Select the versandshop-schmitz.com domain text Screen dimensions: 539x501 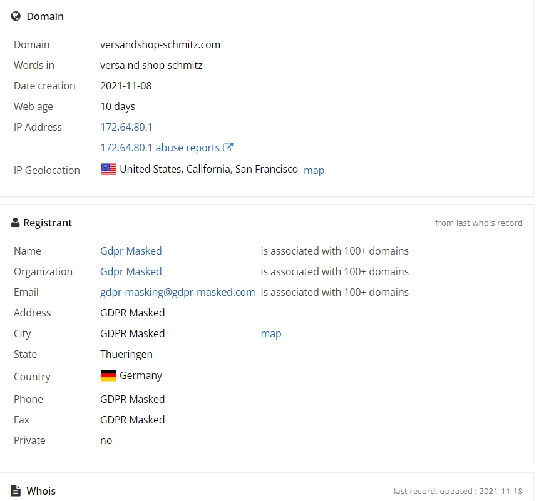click(160, 44)
